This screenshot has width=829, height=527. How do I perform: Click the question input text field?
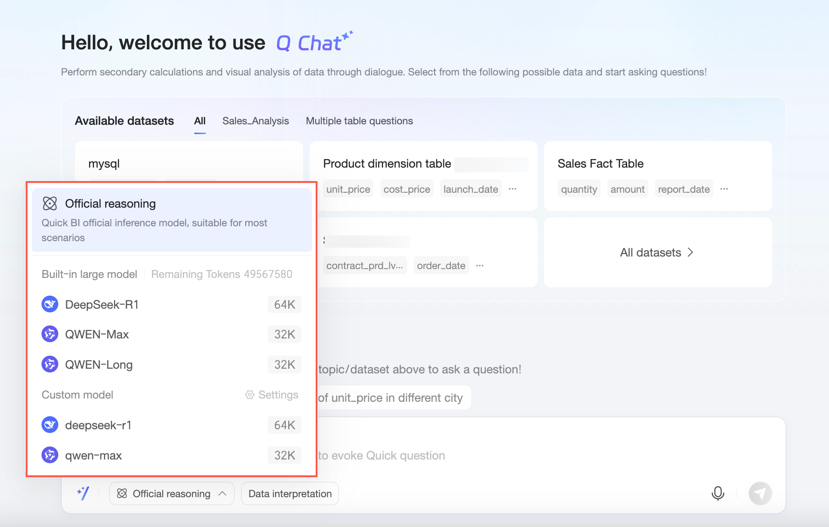point(513,455)
